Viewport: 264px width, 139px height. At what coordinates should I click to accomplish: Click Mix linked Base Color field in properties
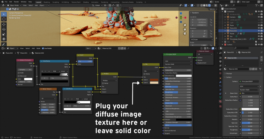(x=249, y=93)
